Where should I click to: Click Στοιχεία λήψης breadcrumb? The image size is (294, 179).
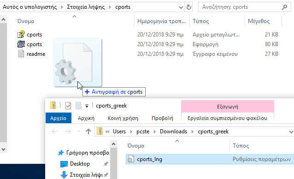click(86, 7)
